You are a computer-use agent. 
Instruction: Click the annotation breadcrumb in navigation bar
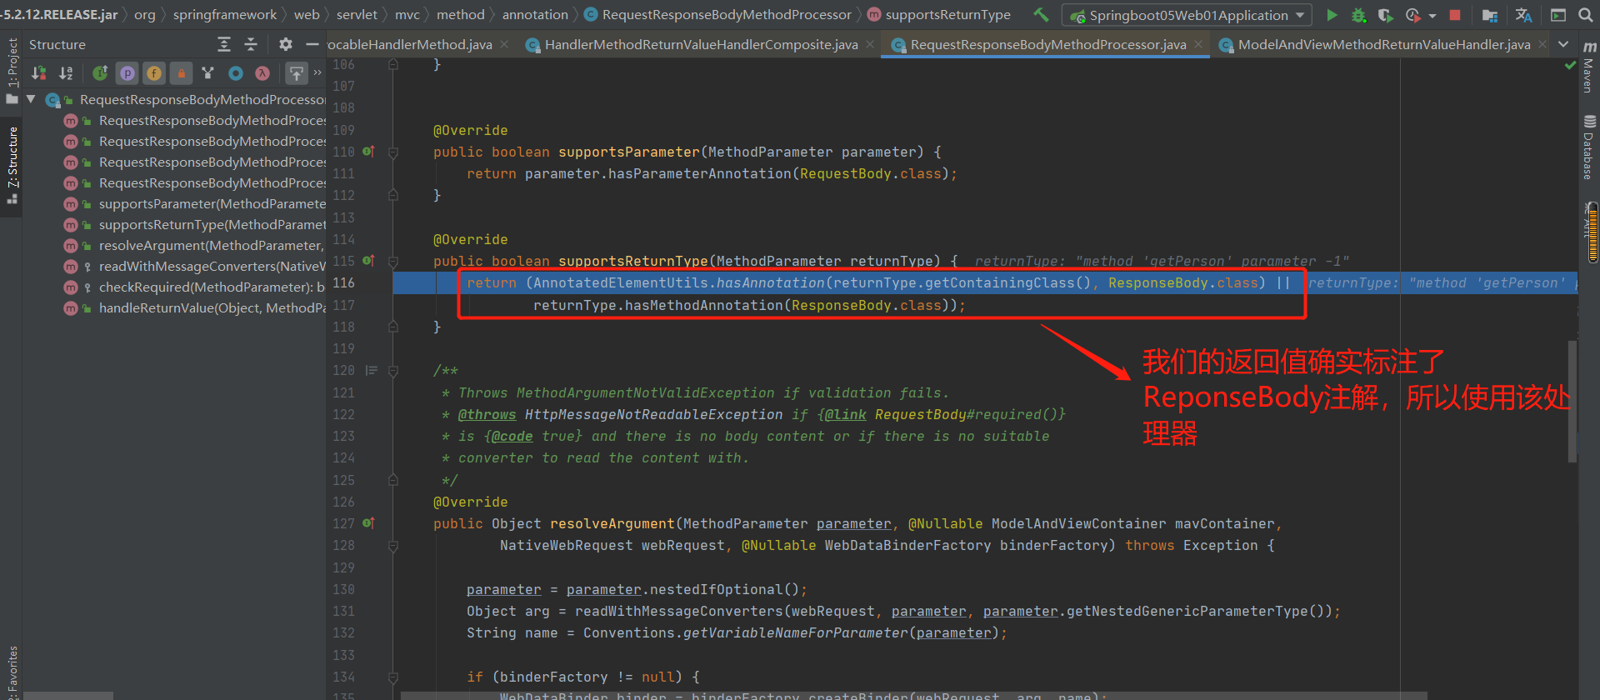coord(535,15)
